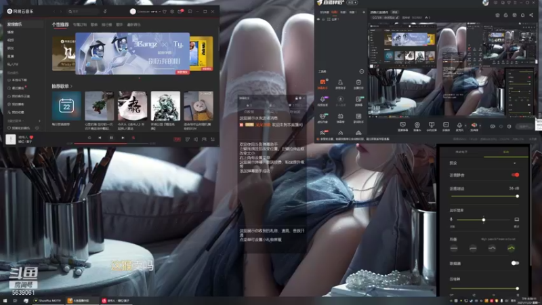Click the compressor slider at panel bottom
The image size is (542, 305).
(484, 289)
